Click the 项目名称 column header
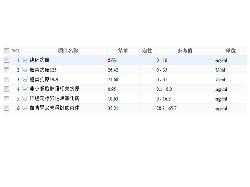 (x=68, y=51)
